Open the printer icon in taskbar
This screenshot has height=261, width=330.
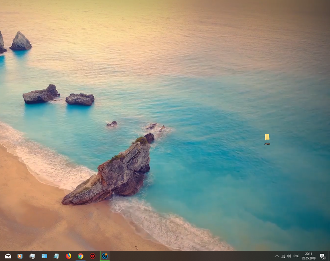coord(32,256)
